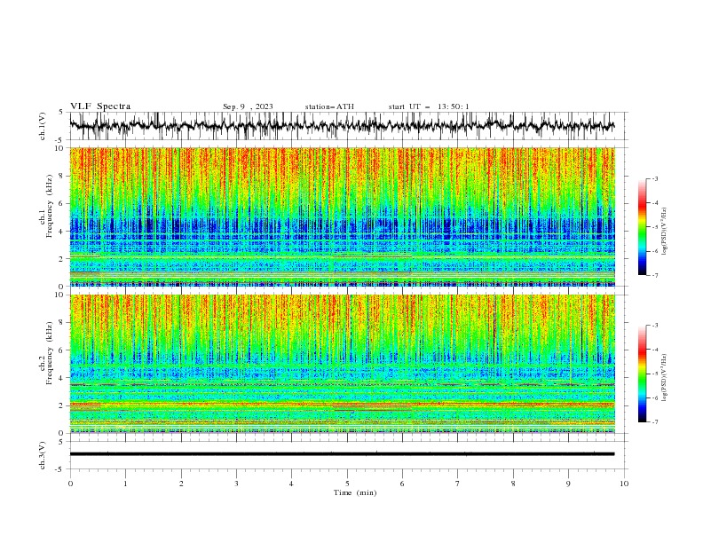The height and width of the screenshot is (543, 703).
Task: Click the ch.1 frequency tick "6"
Action: [62, 203]
